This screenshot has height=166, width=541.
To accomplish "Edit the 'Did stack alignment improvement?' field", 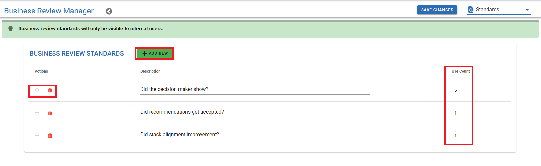I will click(255, 135).
